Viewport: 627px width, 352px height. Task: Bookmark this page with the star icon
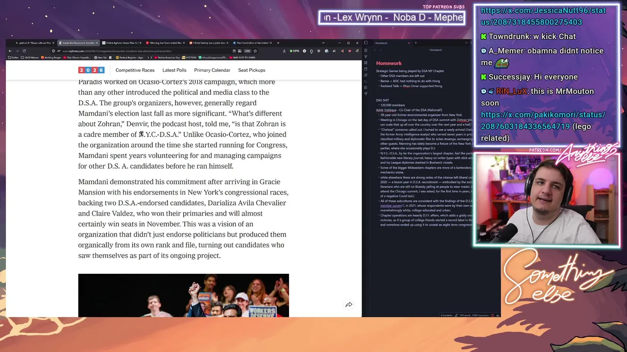point(255,51)
